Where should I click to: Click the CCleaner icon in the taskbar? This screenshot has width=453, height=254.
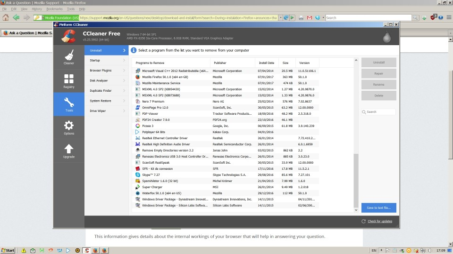pos(86,250)
